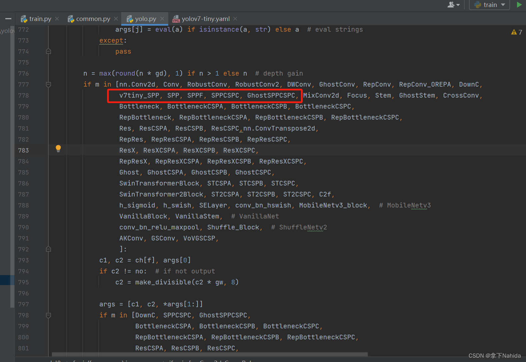Click the Python file icon on common.py tab

71,19
